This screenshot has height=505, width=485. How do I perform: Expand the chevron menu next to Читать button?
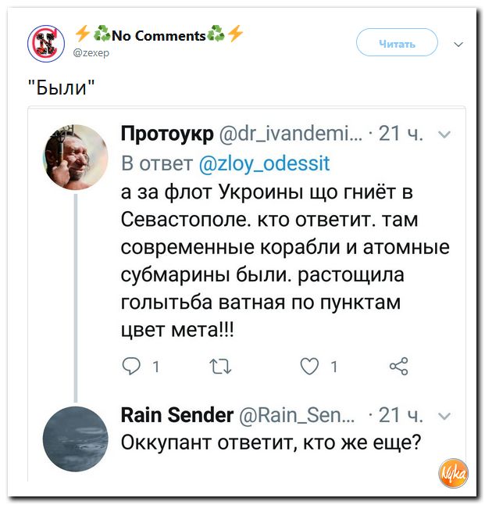click(458, 44)
